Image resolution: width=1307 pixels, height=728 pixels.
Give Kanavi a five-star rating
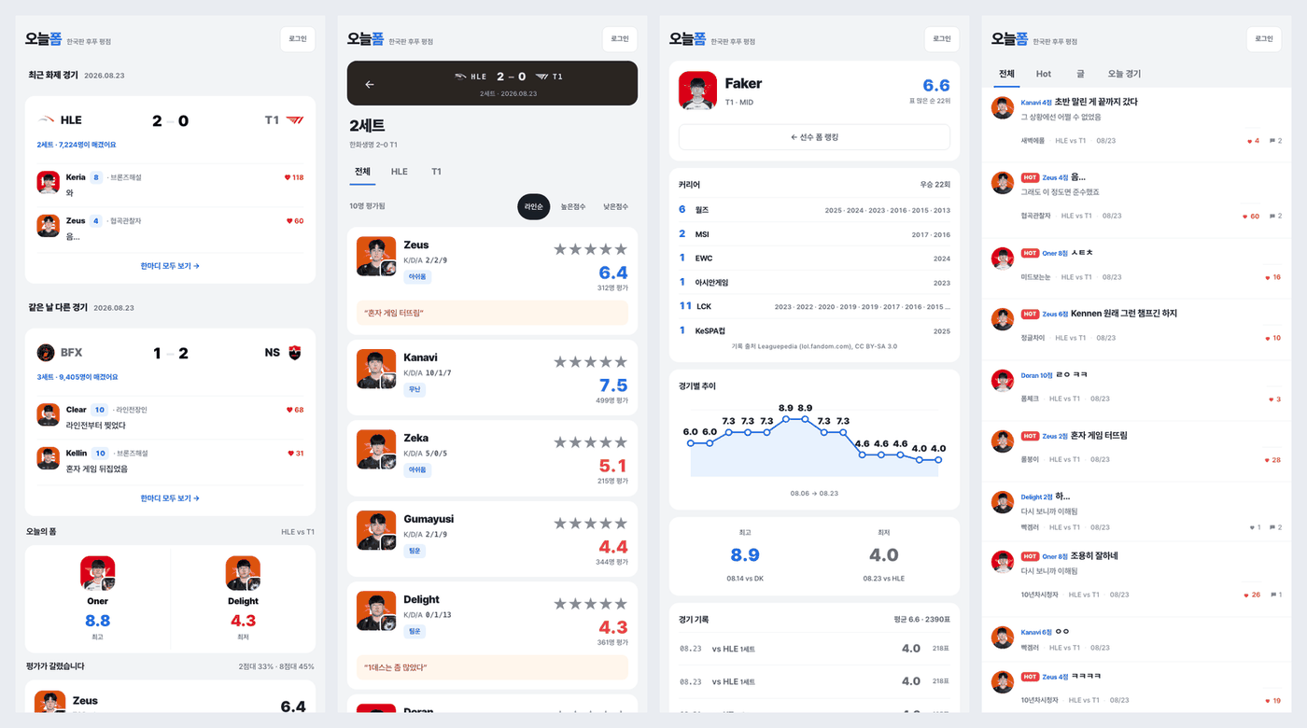621,361
